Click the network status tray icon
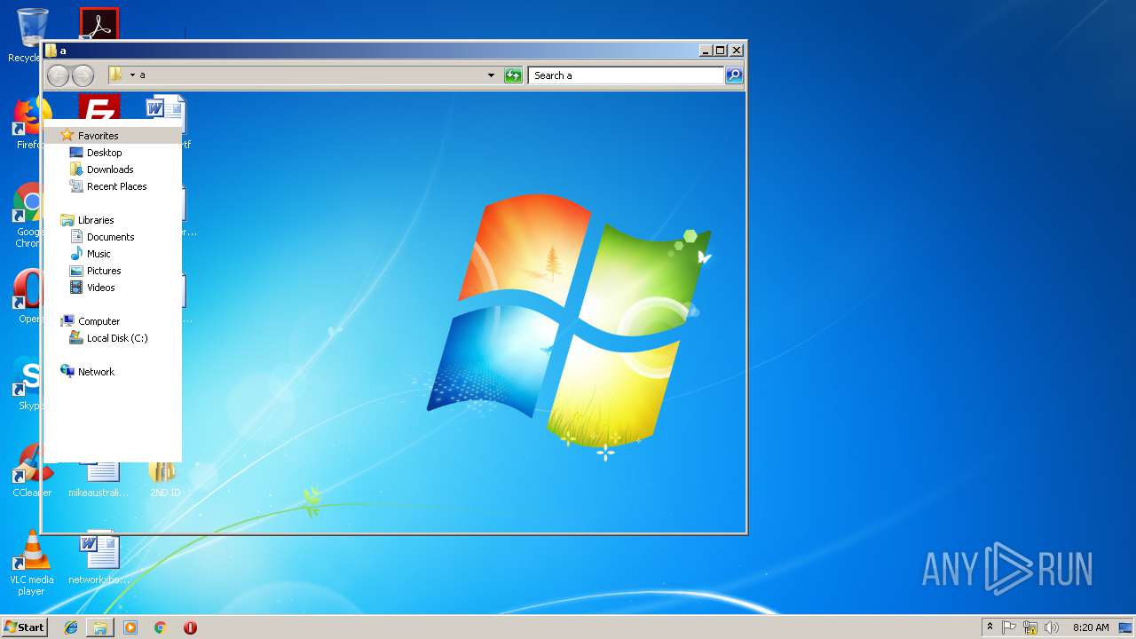 (1030, 627)
